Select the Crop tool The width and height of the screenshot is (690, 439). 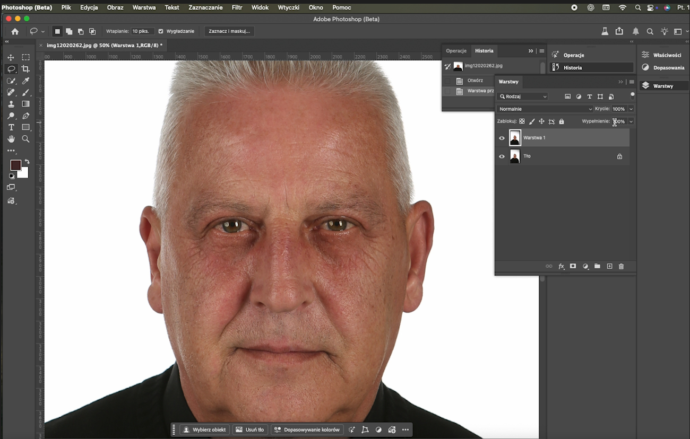(x=25, y=69)
